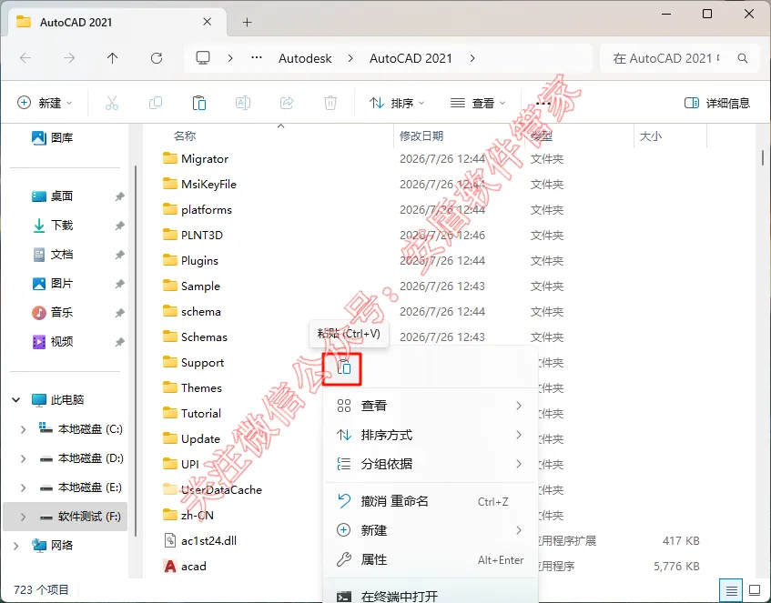Select the Plugins folder
Screen dimensions: 771x603
click(190, 260)
